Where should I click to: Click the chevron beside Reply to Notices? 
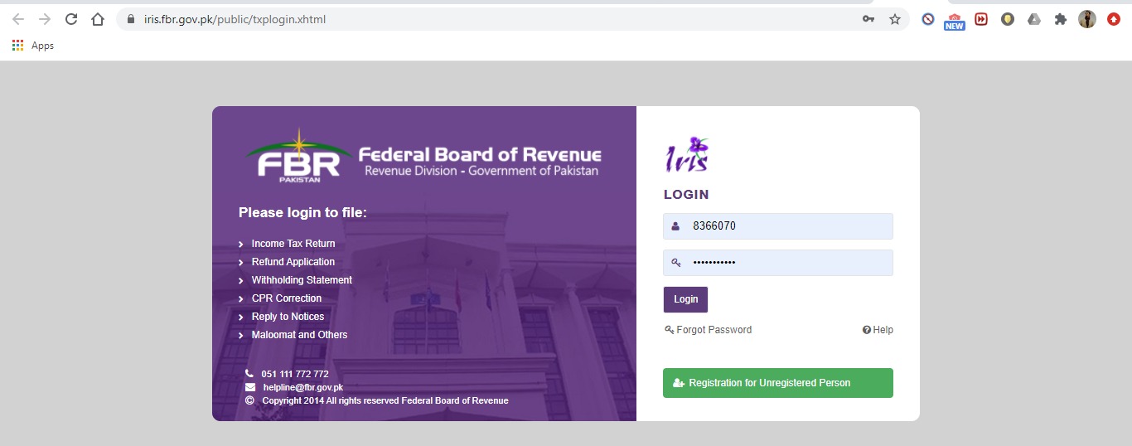[x=241, y=318]
